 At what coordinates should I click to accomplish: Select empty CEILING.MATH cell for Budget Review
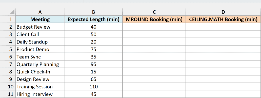[x=223, y=27]
